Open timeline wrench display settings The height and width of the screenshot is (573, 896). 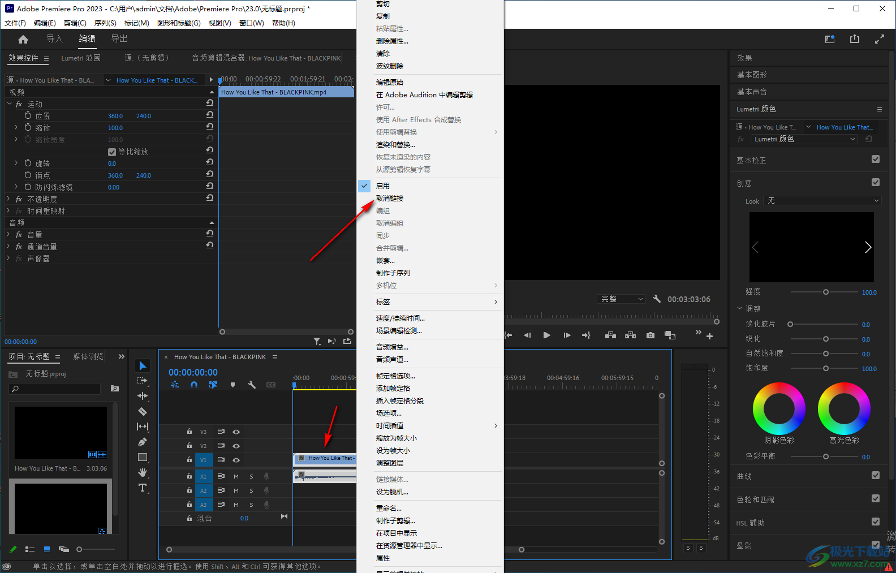(x=252, y=385)
